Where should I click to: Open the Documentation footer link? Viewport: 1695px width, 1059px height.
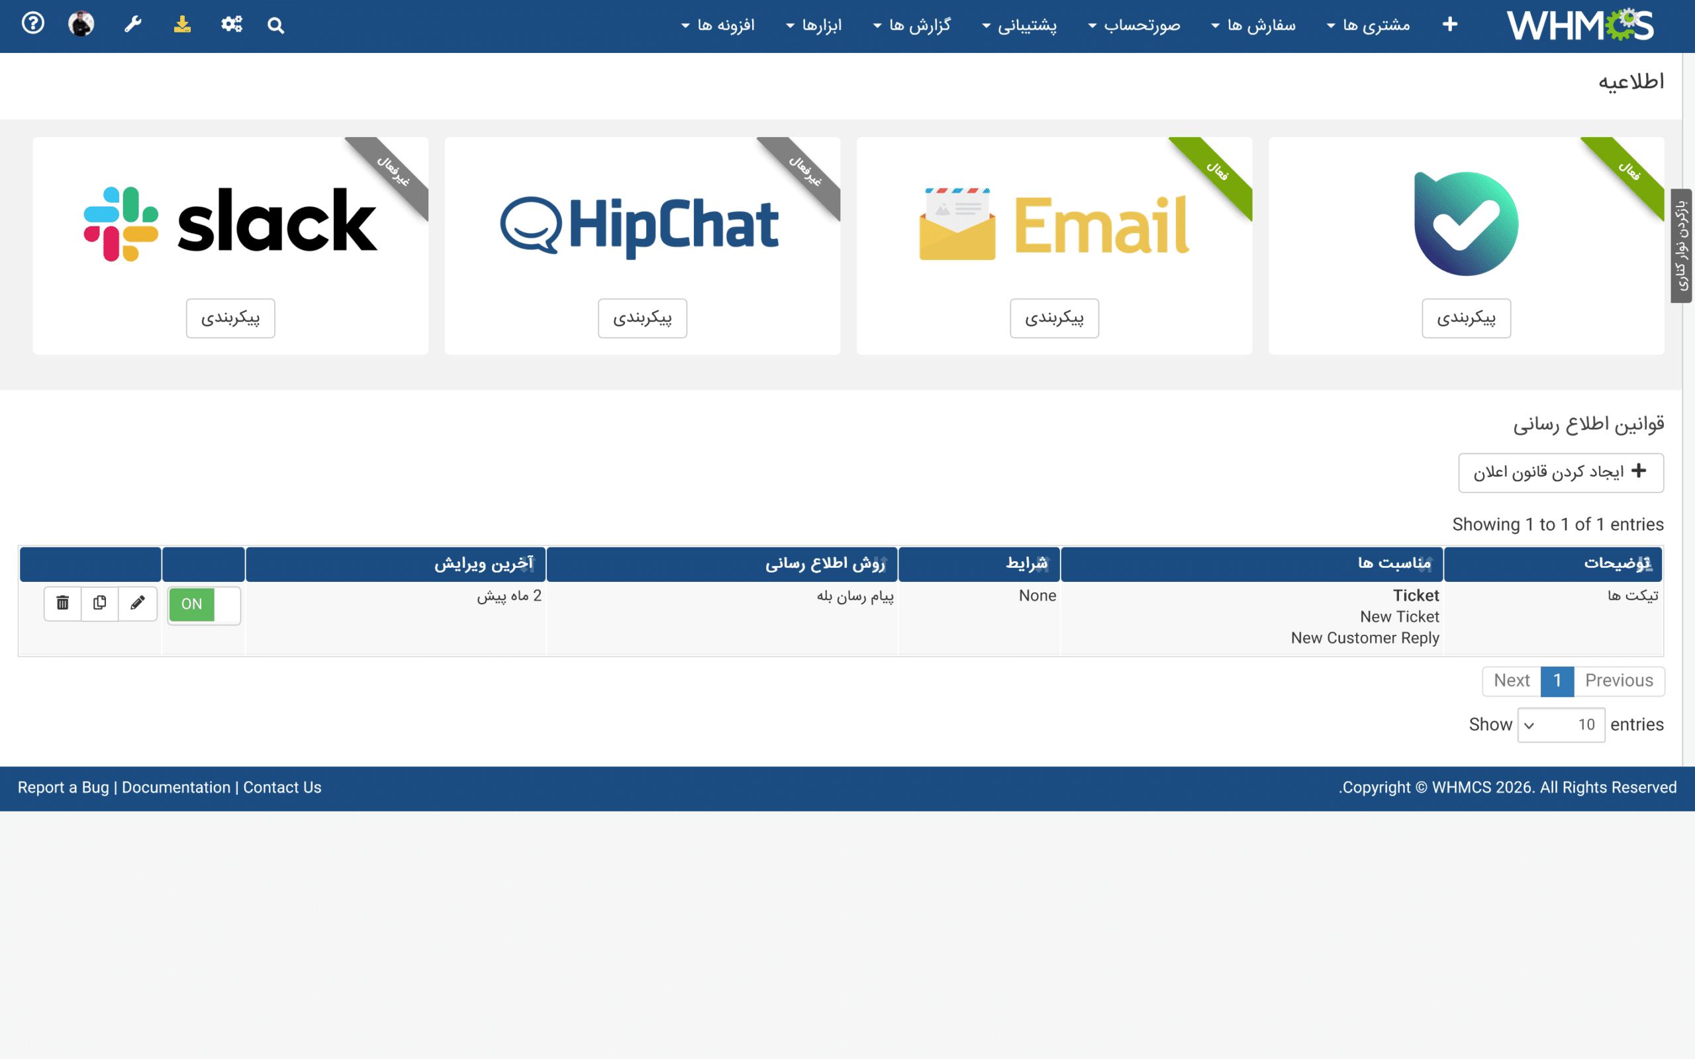tap(176, 787)
